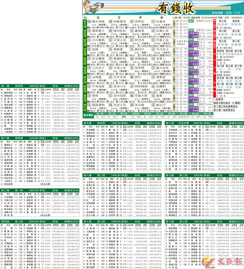The width and height of the screenshot is (244, 269).
Task: Click 醒目再臨 in the 第一場 results table
Action: pos(8,92)
